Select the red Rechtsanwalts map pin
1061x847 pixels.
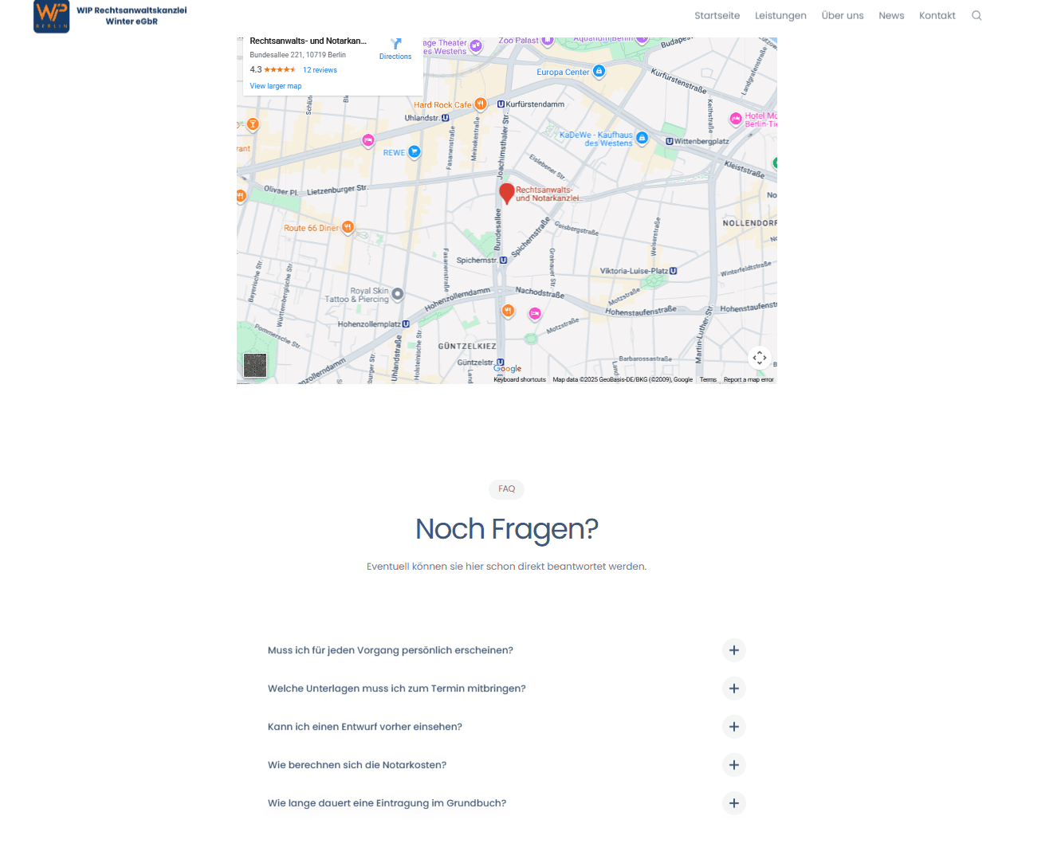pyautogui.click(x=506, y=194)
